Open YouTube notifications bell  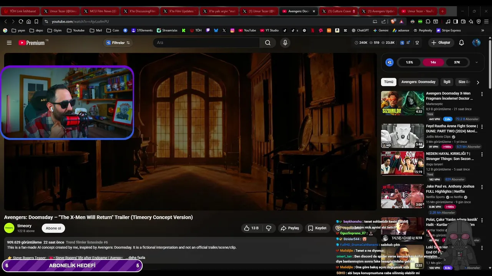click(461, 43)
